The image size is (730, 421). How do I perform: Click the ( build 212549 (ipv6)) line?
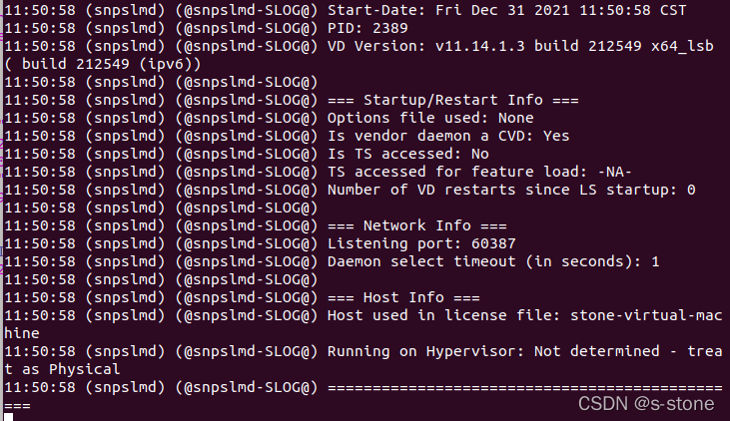(x=103, y=64)
